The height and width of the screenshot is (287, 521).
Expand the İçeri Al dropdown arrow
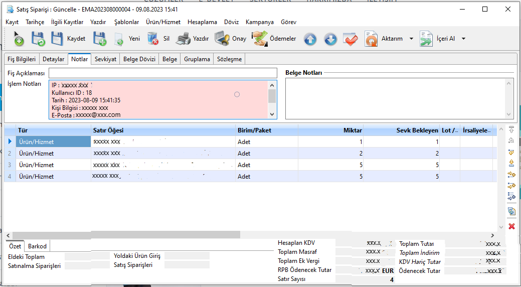[x=463, y=39]
